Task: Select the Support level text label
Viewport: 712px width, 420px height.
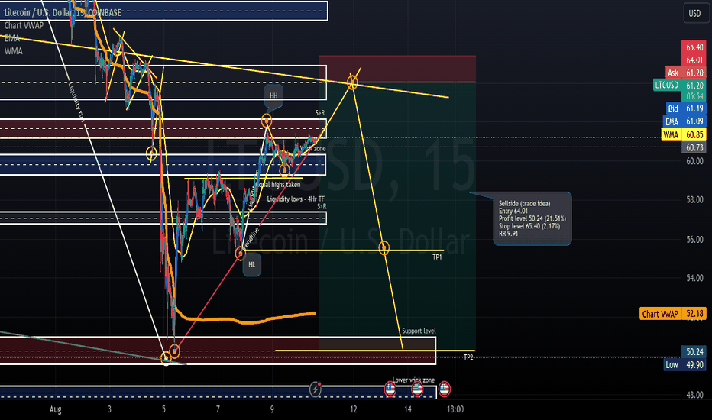Action: (419, 331)
